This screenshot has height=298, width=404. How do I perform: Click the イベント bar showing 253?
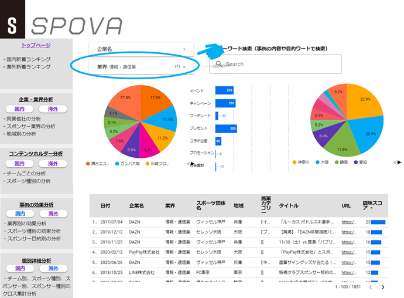224,90
